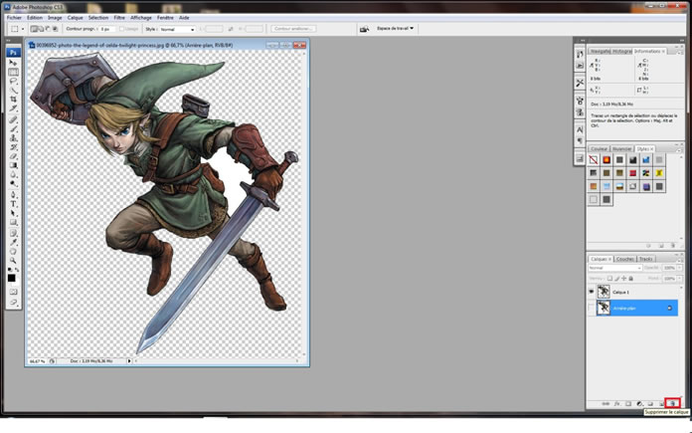Image resolution: width=692 pixels, height=433 pixels.
Task: Open the Espace de travail dropdown
Action: (396, 28)
